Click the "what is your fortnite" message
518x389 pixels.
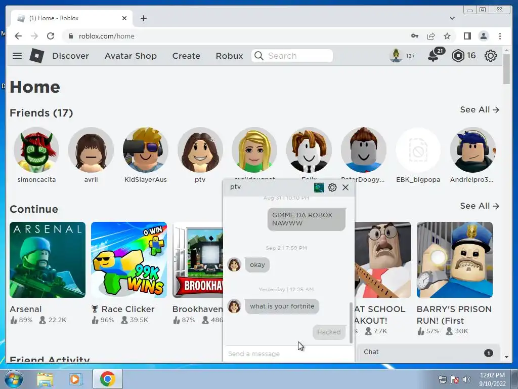282,306
